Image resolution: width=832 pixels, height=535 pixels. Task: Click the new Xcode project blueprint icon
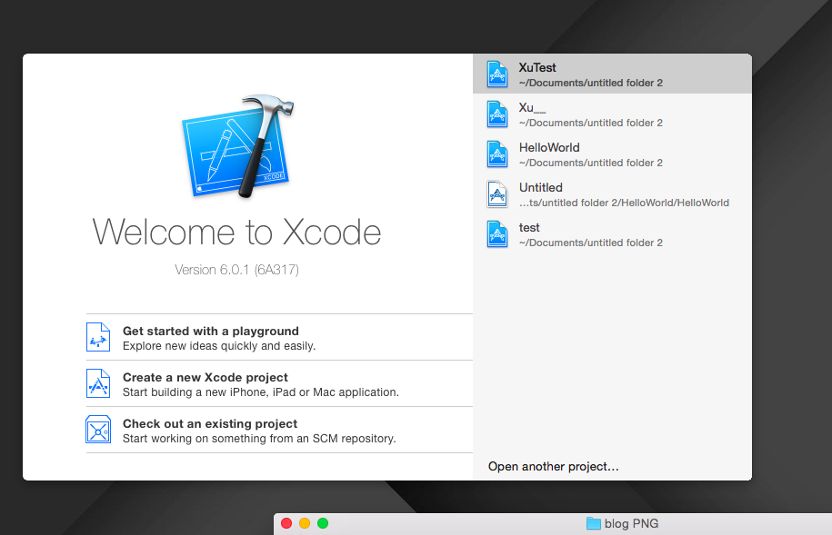click(98, 383)
